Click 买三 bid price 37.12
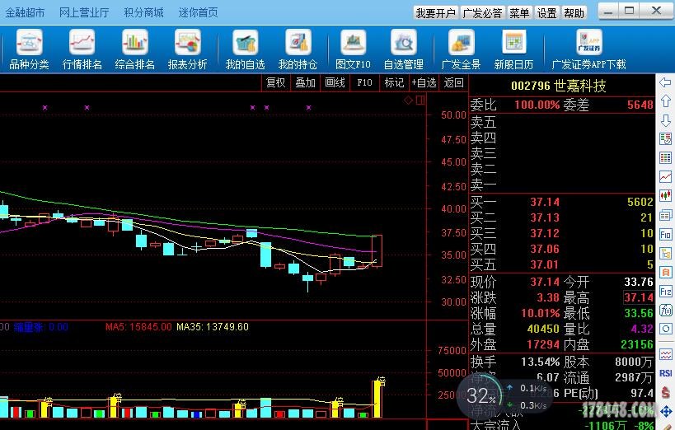The image size is (675, 430). click(545, 233)
